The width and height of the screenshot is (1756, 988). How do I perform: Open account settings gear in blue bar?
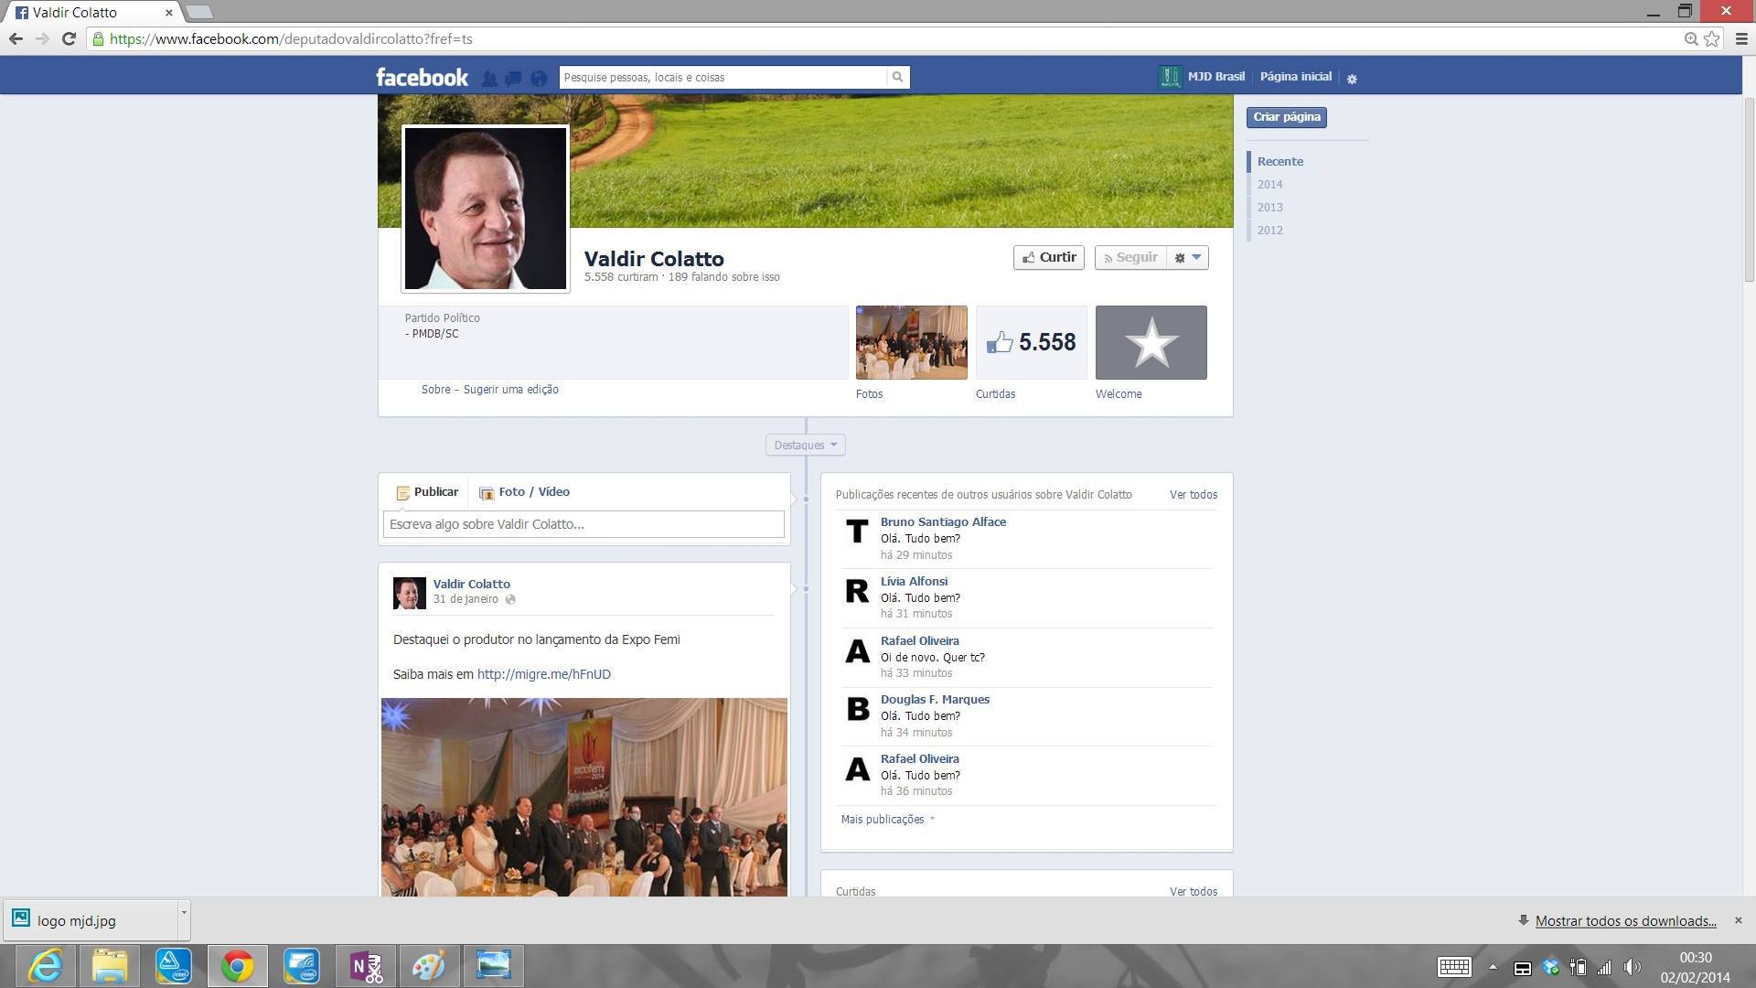tap(1352, 79)
